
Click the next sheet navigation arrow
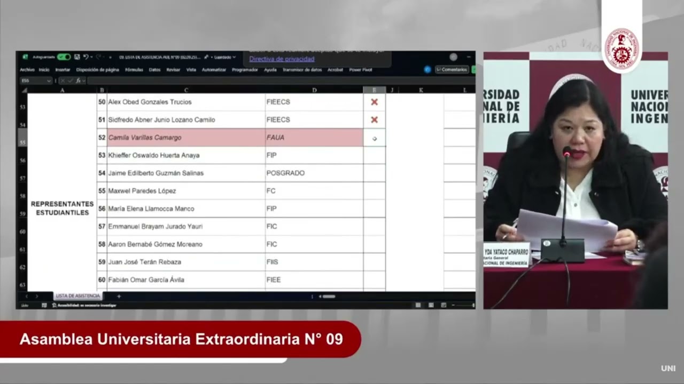coord(36,296)
